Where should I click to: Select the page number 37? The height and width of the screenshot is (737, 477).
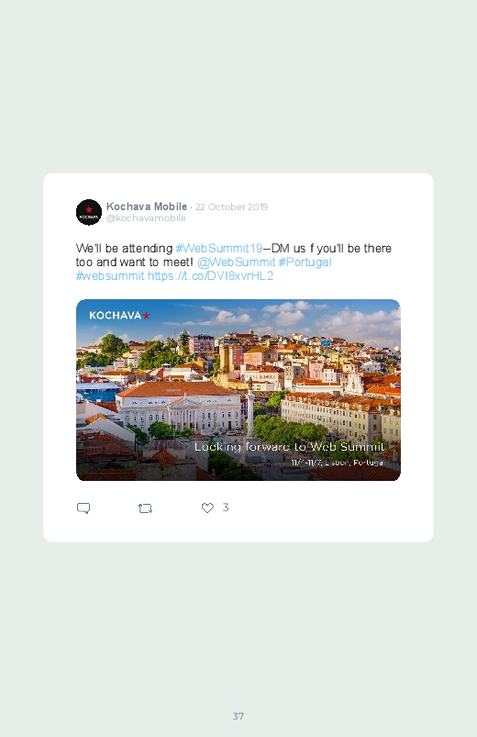238,716
